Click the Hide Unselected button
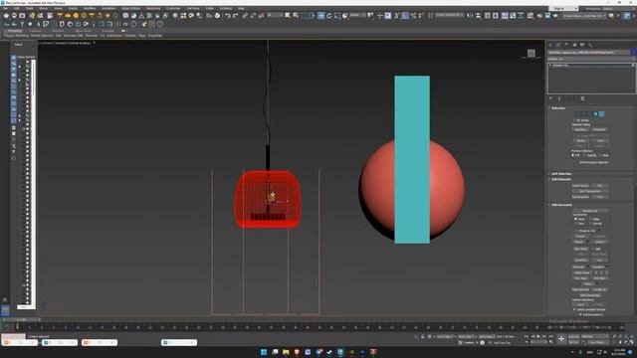Viewport: 637px width, 358px height. [590, 295]
